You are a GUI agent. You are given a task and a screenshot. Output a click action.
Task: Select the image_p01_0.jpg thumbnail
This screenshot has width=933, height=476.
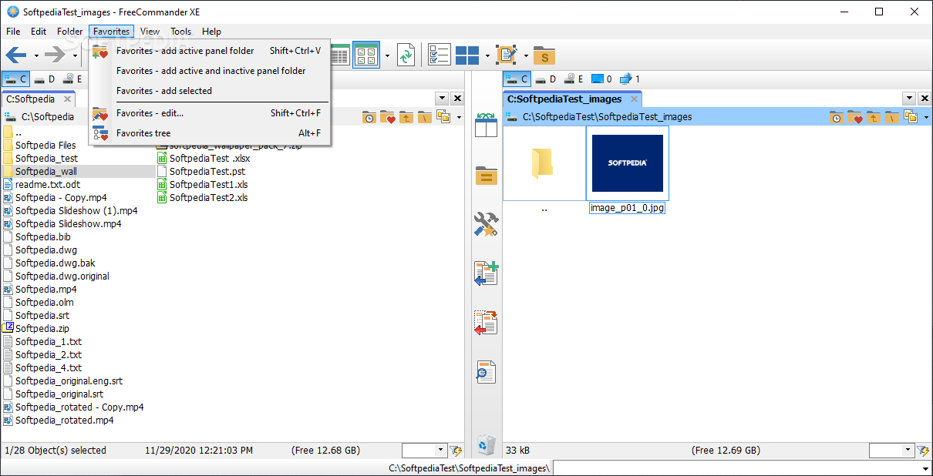click(627, 163)
